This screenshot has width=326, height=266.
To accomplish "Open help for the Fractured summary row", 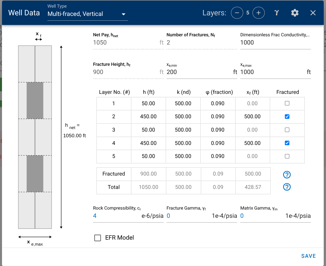I will point(287,175).
